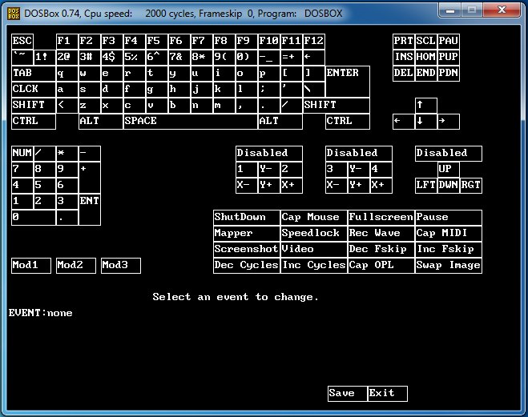This screenshot has height=417, width=528.
Task: Select the joystick LFT hat box
Action: pos(426,186)
